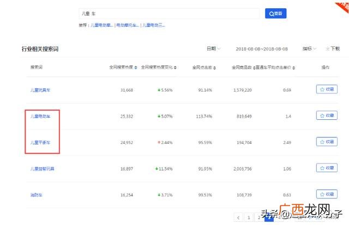Favorite keyword in the 25,332 row
The width and height of the screenshot is (349, 225).
point(327,115)
